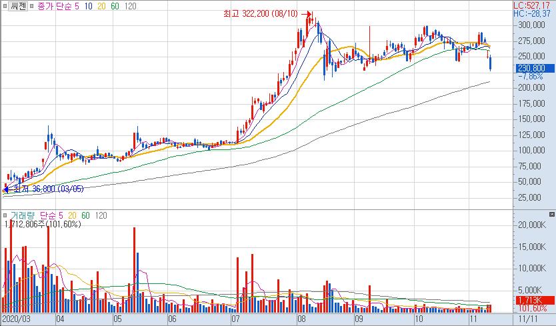Click the square icon before 종가 단순

pos(31,6)
